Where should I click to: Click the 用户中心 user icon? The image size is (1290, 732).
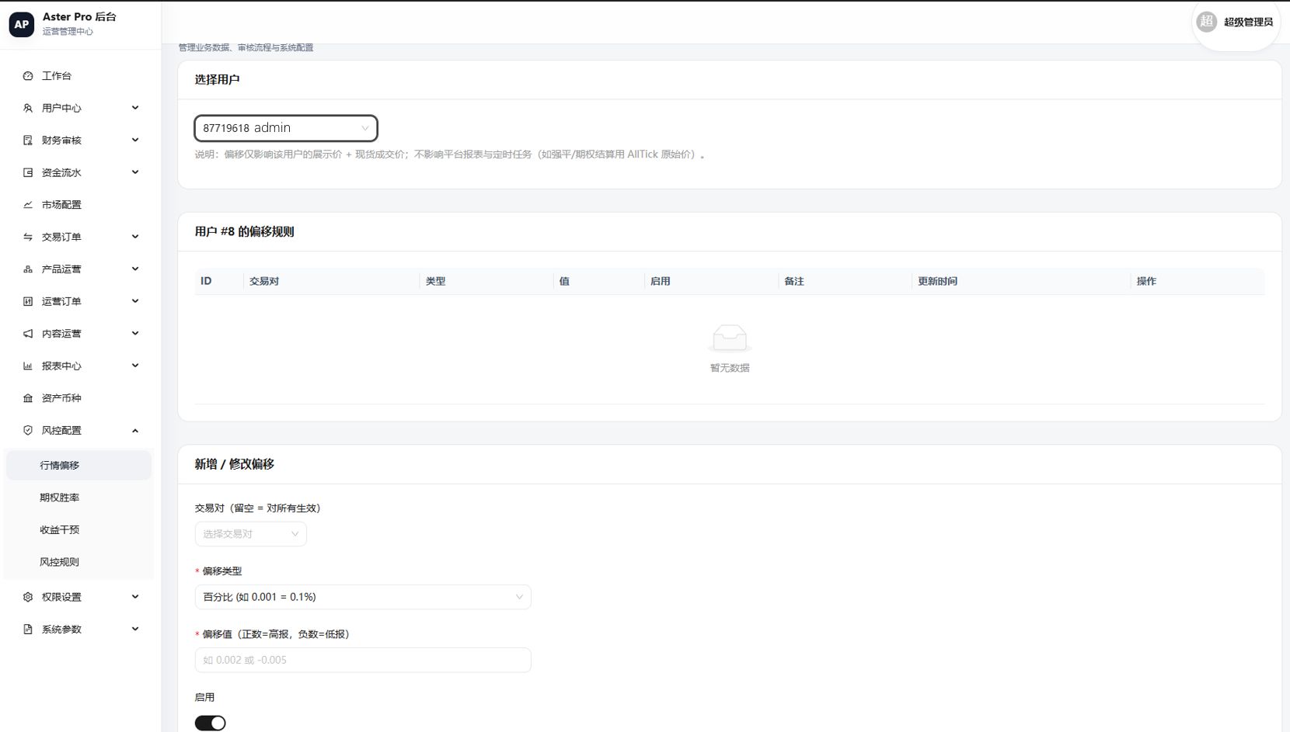(28, 108)
